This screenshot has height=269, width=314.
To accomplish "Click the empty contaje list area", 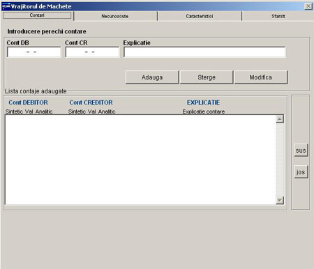I will [140, 160].
